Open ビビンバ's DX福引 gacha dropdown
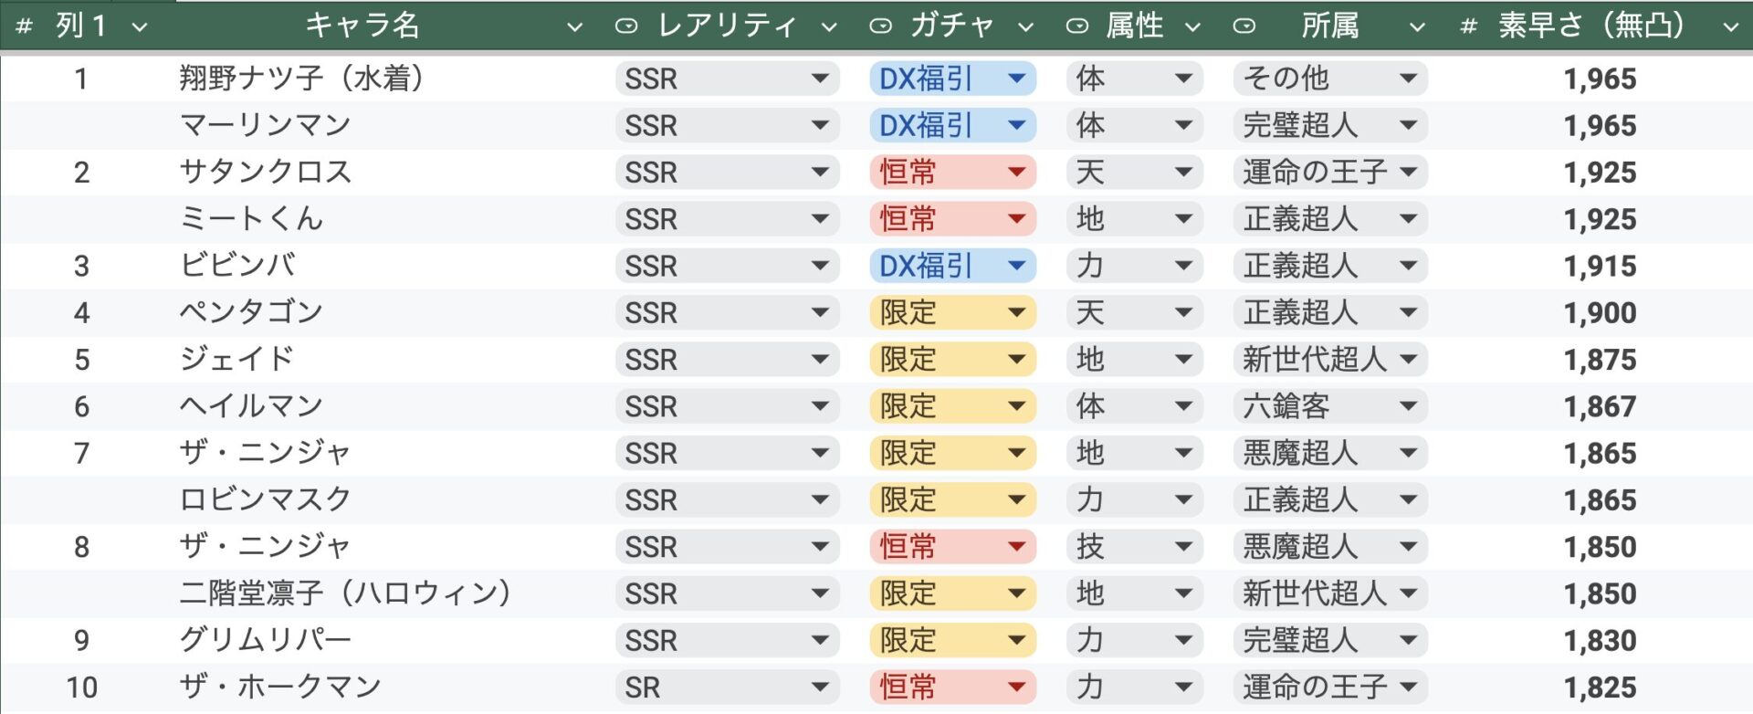Image resolution: width=1753 pixels, height=714 pixels. tap(1016, 266)
